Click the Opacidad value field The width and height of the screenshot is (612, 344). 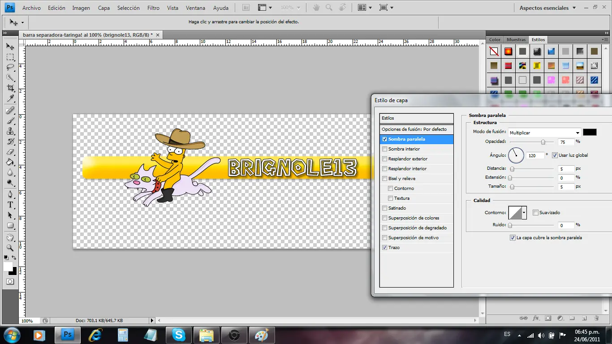coord(566,142)
